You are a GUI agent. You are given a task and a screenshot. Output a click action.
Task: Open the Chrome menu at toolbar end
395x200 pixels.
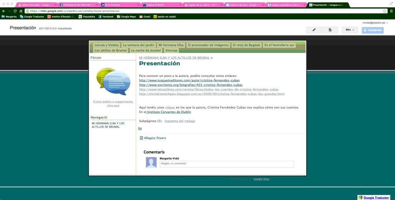[x=391, y=11]
